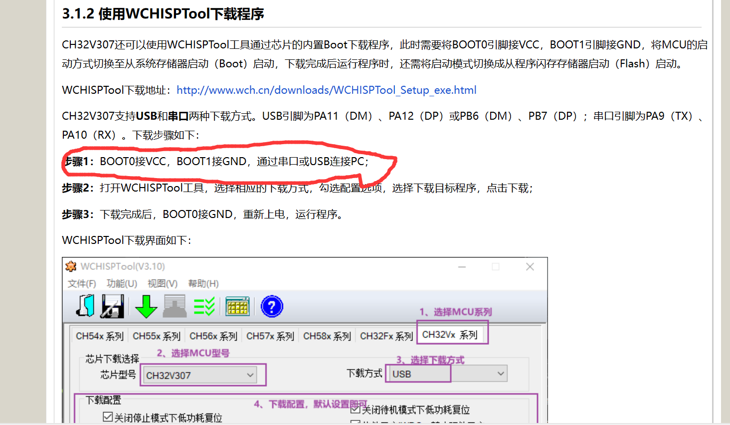The image size is (730, 425).
Task: Click the 芯片下载选择 group label
Action: click(x=112, y=359)
